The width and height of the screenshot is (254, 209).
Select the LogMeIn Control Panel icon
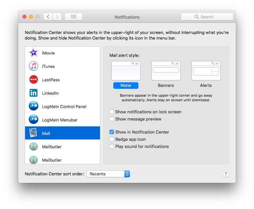[x=33, y=106]
